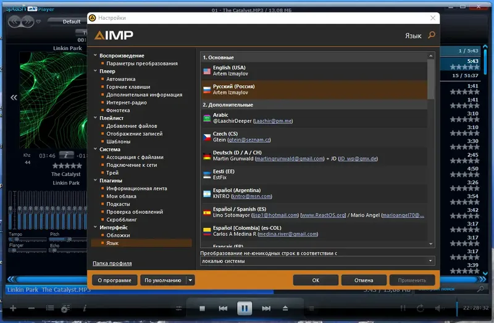
Task: Click the Применить button
Action: click(x=412, y=280)
